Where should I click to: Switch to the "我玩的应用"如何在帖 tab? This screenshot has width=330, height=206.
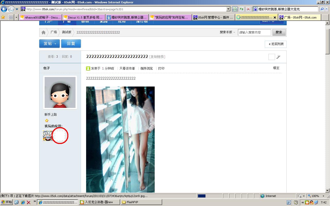point(171,17)
